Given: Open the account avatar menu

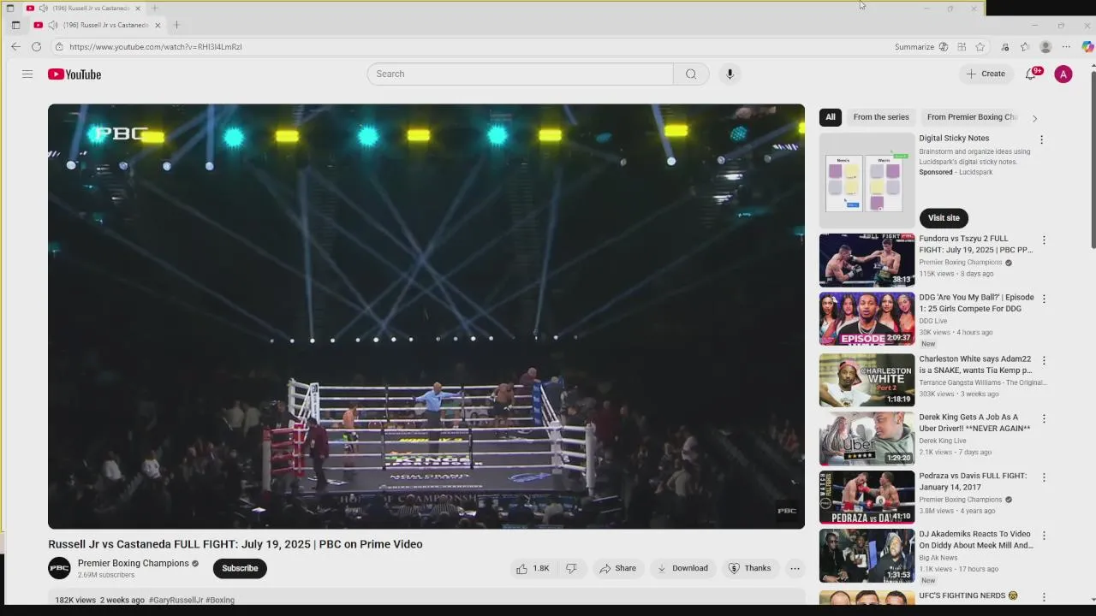Looking at the screenshot, I should (x=1063, y=74).
